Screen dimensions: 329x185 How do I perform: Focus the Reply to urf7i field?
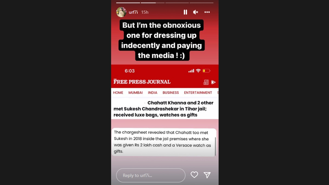151,175
